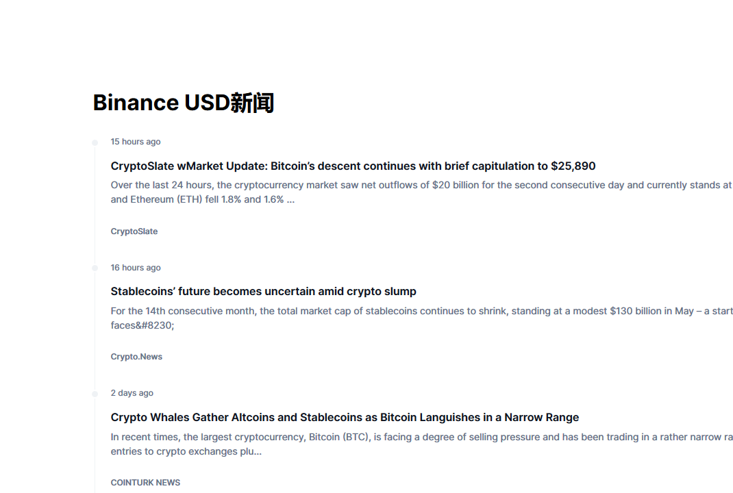Click the CryptoSlate source label
This screenshot has width=733, height=493.
pyautogui.click(x=134, y=231)
